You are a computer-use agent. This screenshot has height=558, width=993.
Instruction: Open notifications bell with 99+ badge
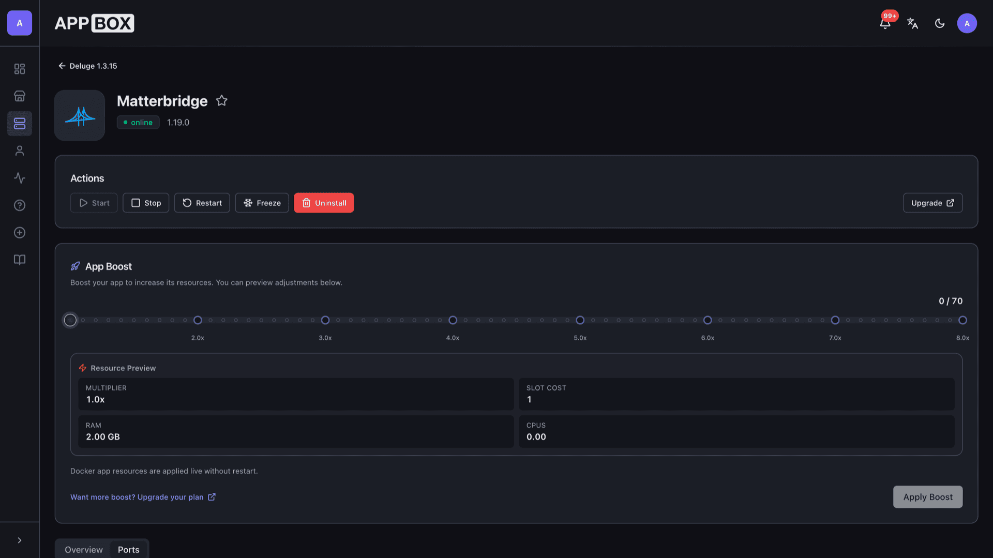click(x=885, y=23)
